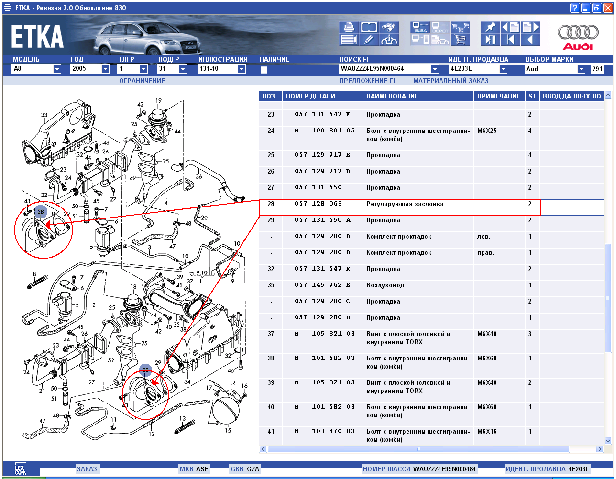Click the horizontal scrollbar right arrow
This screenshot has width=616, height=479.
coord(600,449)
